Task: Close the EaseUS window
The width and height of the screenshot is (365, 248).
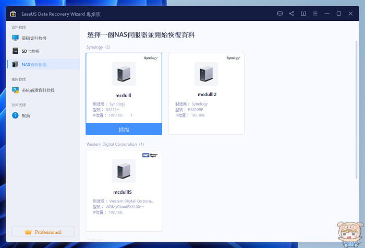Action: (x=350, y=14)
